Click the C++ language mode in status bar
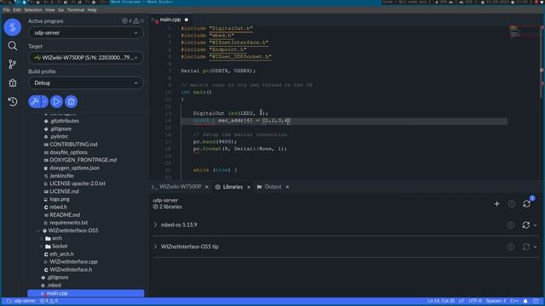 click(514, 301)
